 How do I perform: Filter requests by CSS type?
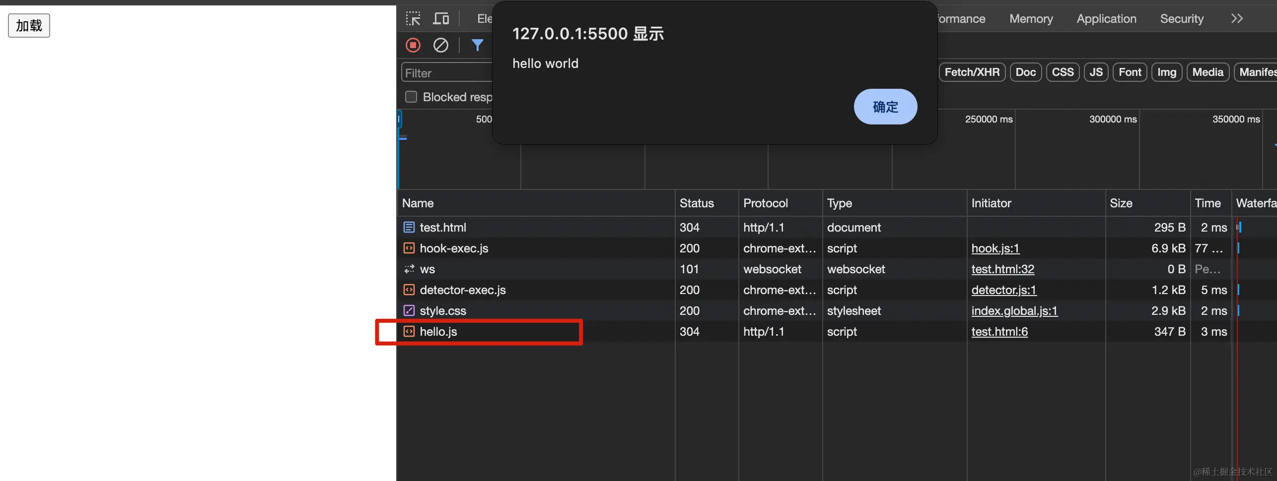click(1063, 72)
